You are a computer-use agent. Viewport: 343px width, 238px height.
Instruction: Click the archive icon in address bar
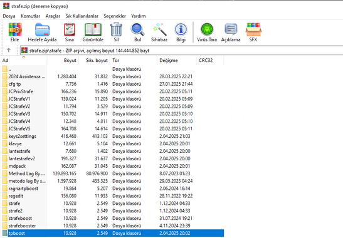(x=24, y=51)
